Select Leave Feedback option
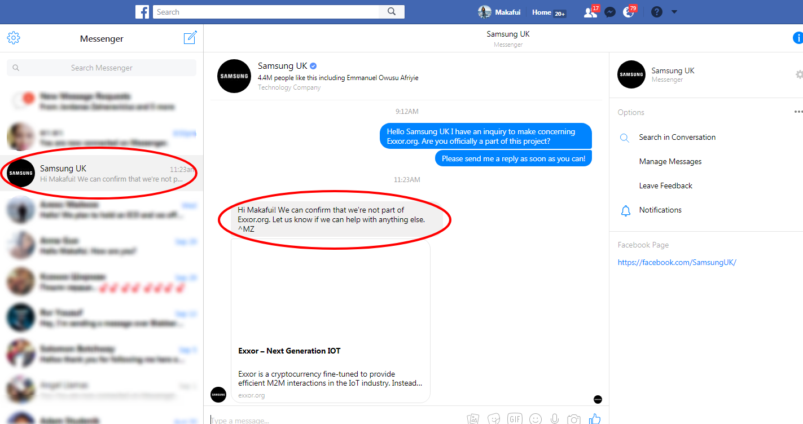 click(666, 185)
